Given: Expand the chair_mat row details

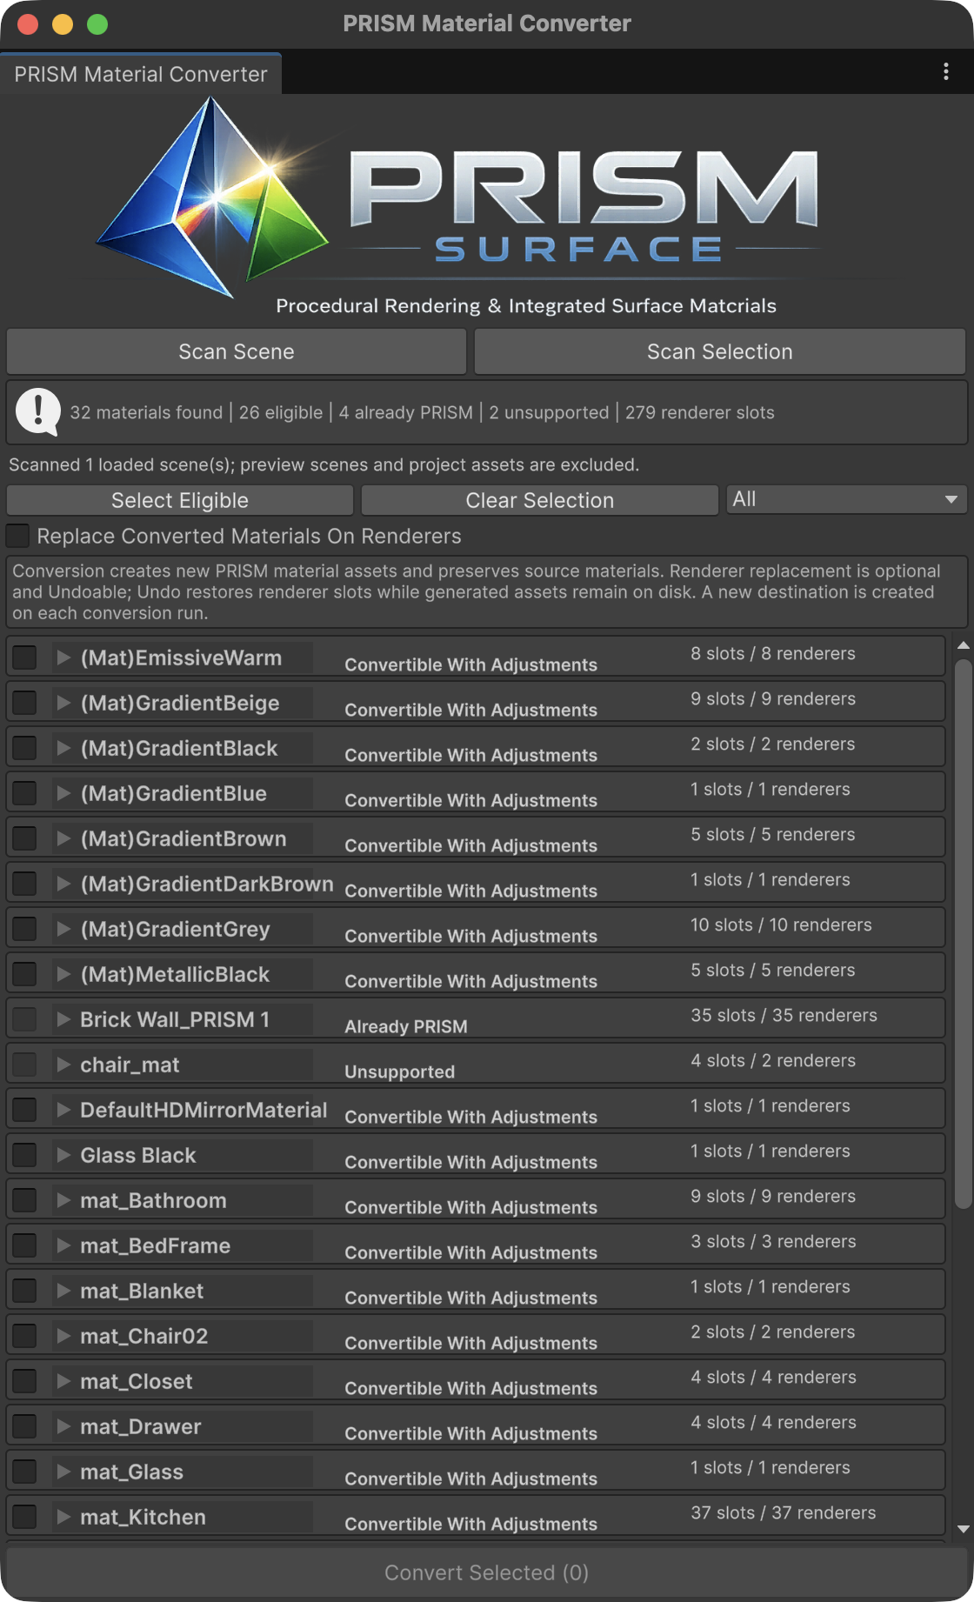Looking at the screenshot, I should click(x=63, y=1065).
